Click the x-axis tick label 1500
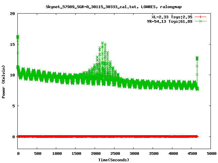The width and height of the screenshot is (218, 163). pos(76,153)
